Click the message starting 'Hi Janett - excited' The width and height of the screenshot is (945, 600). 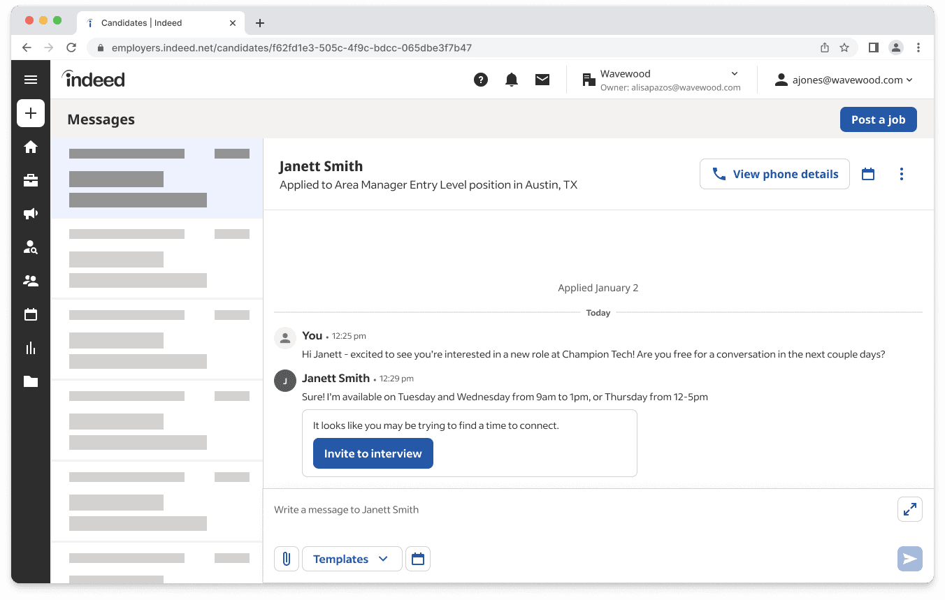click(593, 354)
